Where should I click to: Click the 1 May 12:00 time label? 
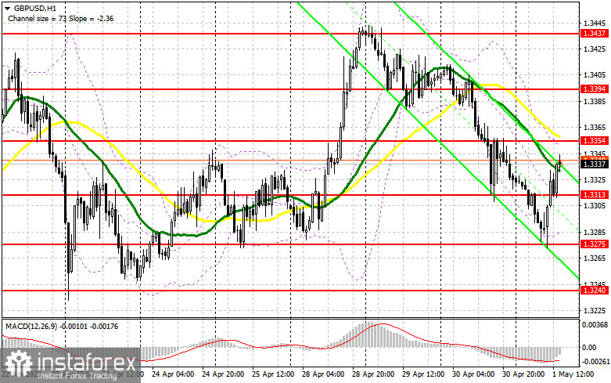pyautogui.click(x=573, y=374)
